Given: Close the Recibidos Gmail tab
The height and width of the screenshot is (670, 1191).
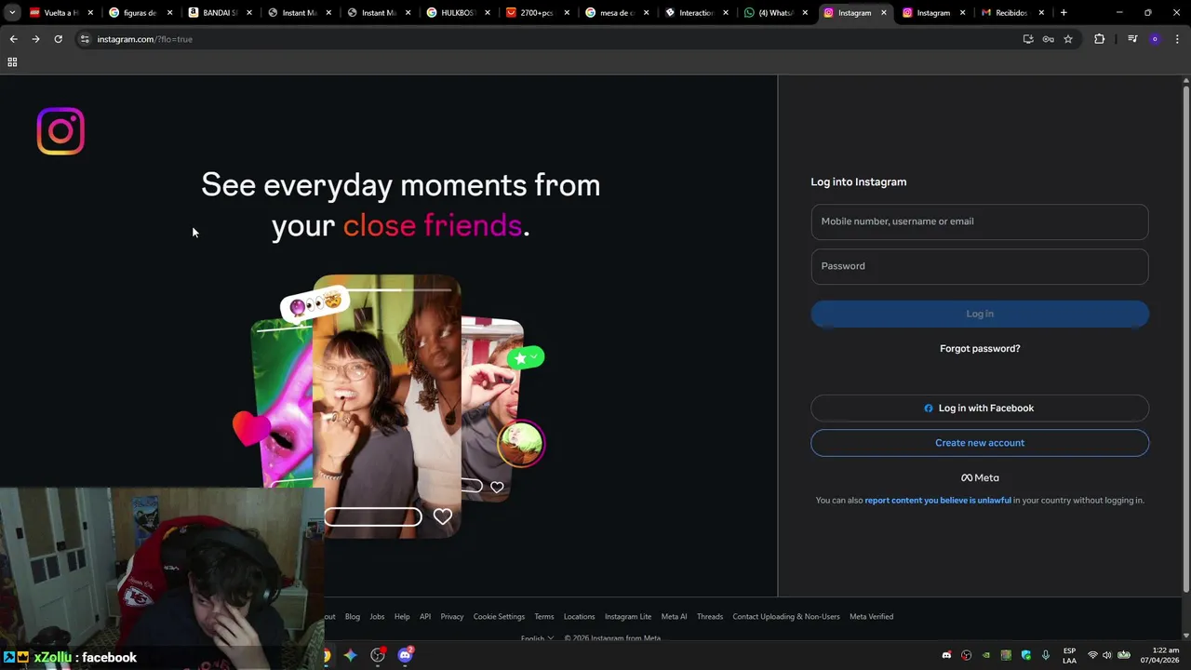Looking at the screenshot, I should pyautogui.click(x=1041, y=13).
